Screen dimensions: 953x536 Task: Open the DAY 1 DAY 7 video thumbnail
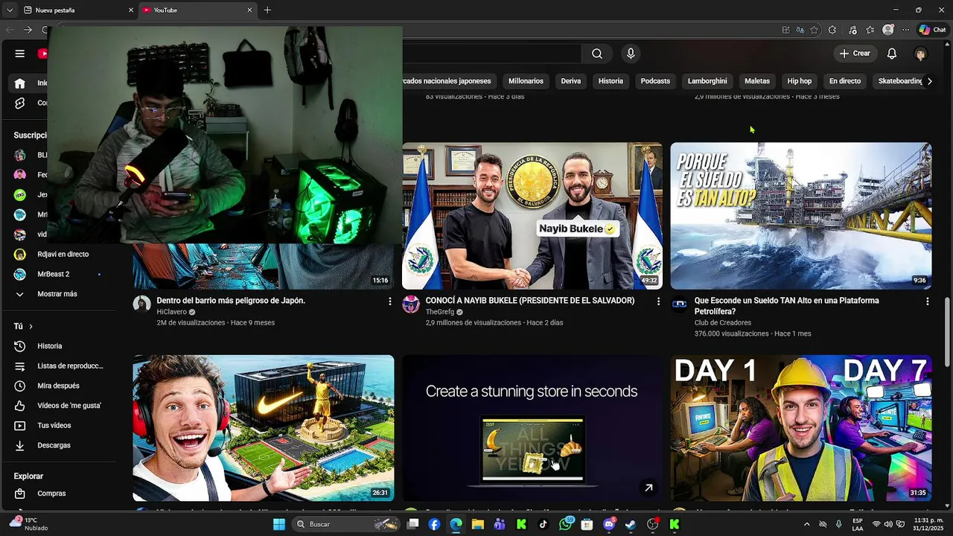(x=801, y=428)
